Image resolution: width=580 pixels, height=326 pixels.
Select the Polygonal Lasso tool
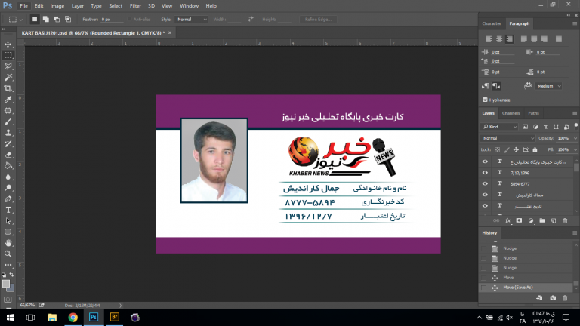point(8,66)
